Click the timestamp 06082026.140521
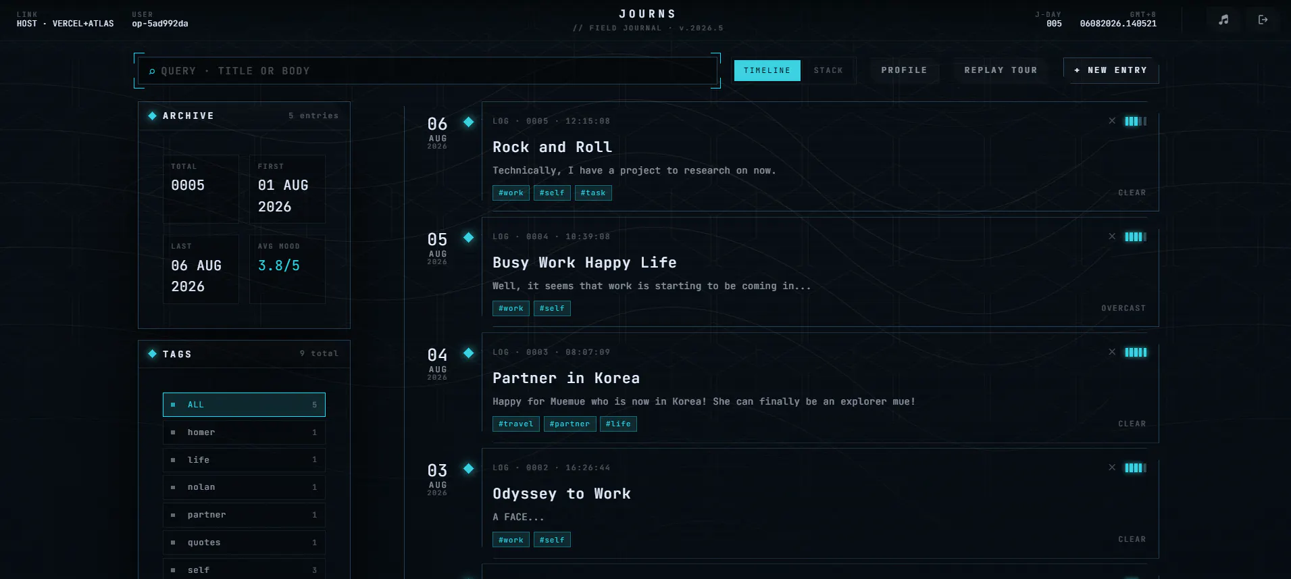1291x579 pixels. point(1118,24)
